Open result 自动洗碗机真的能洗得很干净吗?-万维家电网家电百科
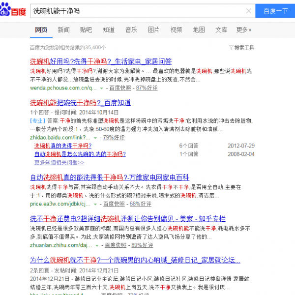The width and height of the screenshot is (295, 295). coord(110,177)
